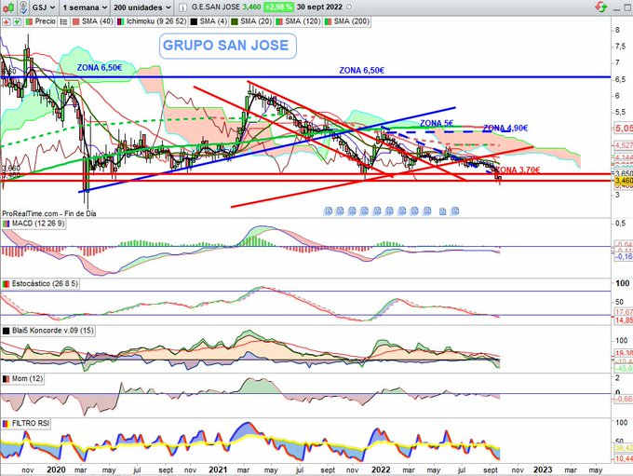Click the green percent change badge
The image size is (633, 476).
pyautogui.click(x=278, y=7)
